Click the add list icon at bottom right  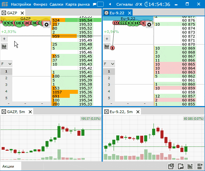pyautogui.click(x=200, y=166)
